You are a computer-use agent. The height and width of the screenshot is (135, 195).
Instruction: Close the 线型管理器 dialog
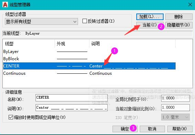click(x=190, y=5)
